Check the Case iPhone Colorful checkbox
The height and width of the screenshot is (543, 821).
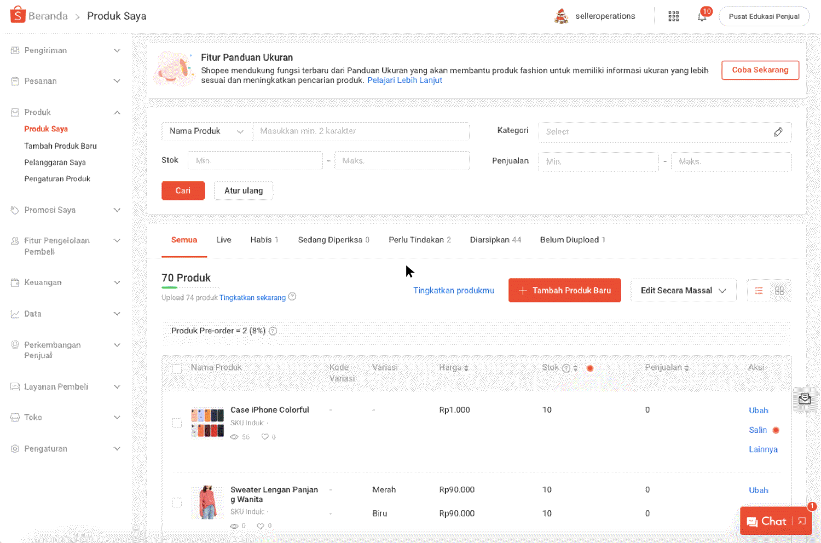pos(177,423)
